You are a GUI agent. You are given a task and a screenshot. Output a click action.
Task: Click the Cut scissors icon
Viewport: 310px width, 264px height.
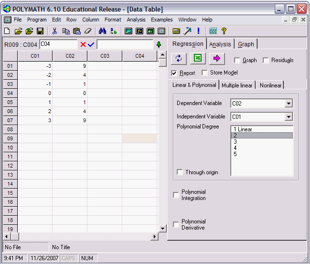[55, 31]
